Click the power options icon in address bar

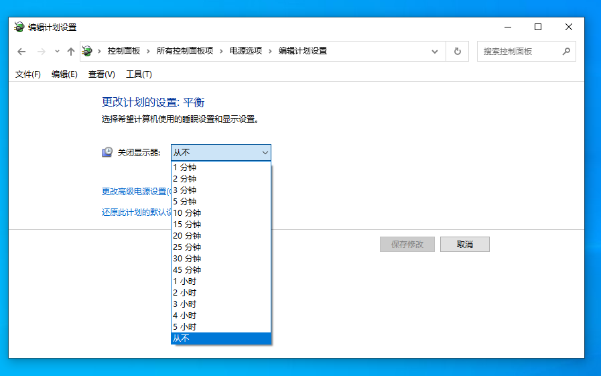(x=87, y=52)
